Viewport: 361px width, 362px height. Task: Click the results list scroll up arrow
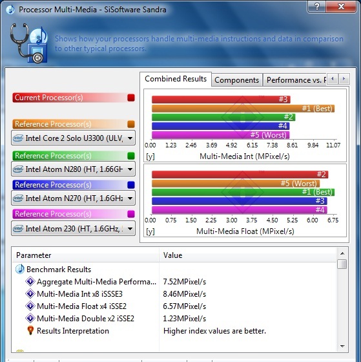tap(342, 253)
